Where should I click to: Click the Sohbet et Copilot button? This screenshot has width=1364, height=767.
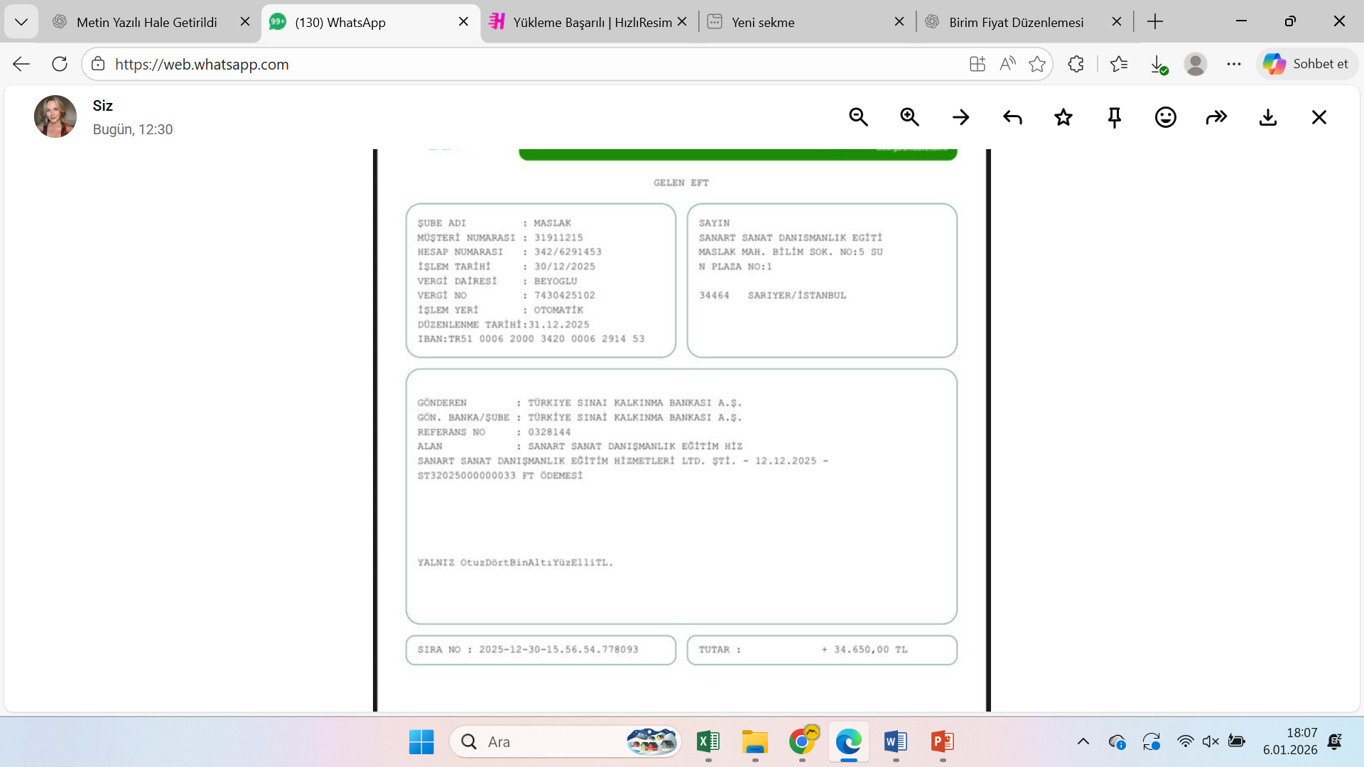tap(1307, 64)
